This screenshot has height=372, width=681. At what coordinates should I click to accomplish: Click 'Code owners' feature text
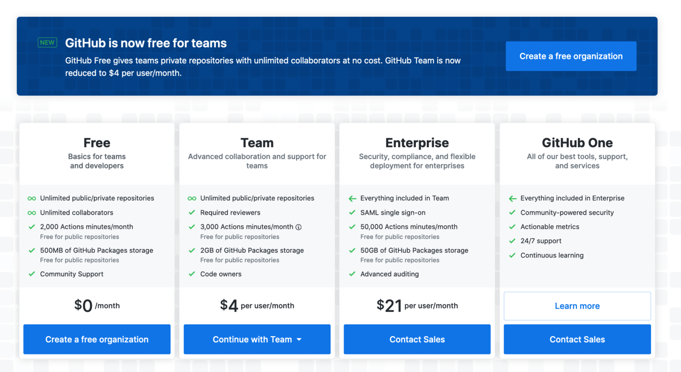coord(221,274)
